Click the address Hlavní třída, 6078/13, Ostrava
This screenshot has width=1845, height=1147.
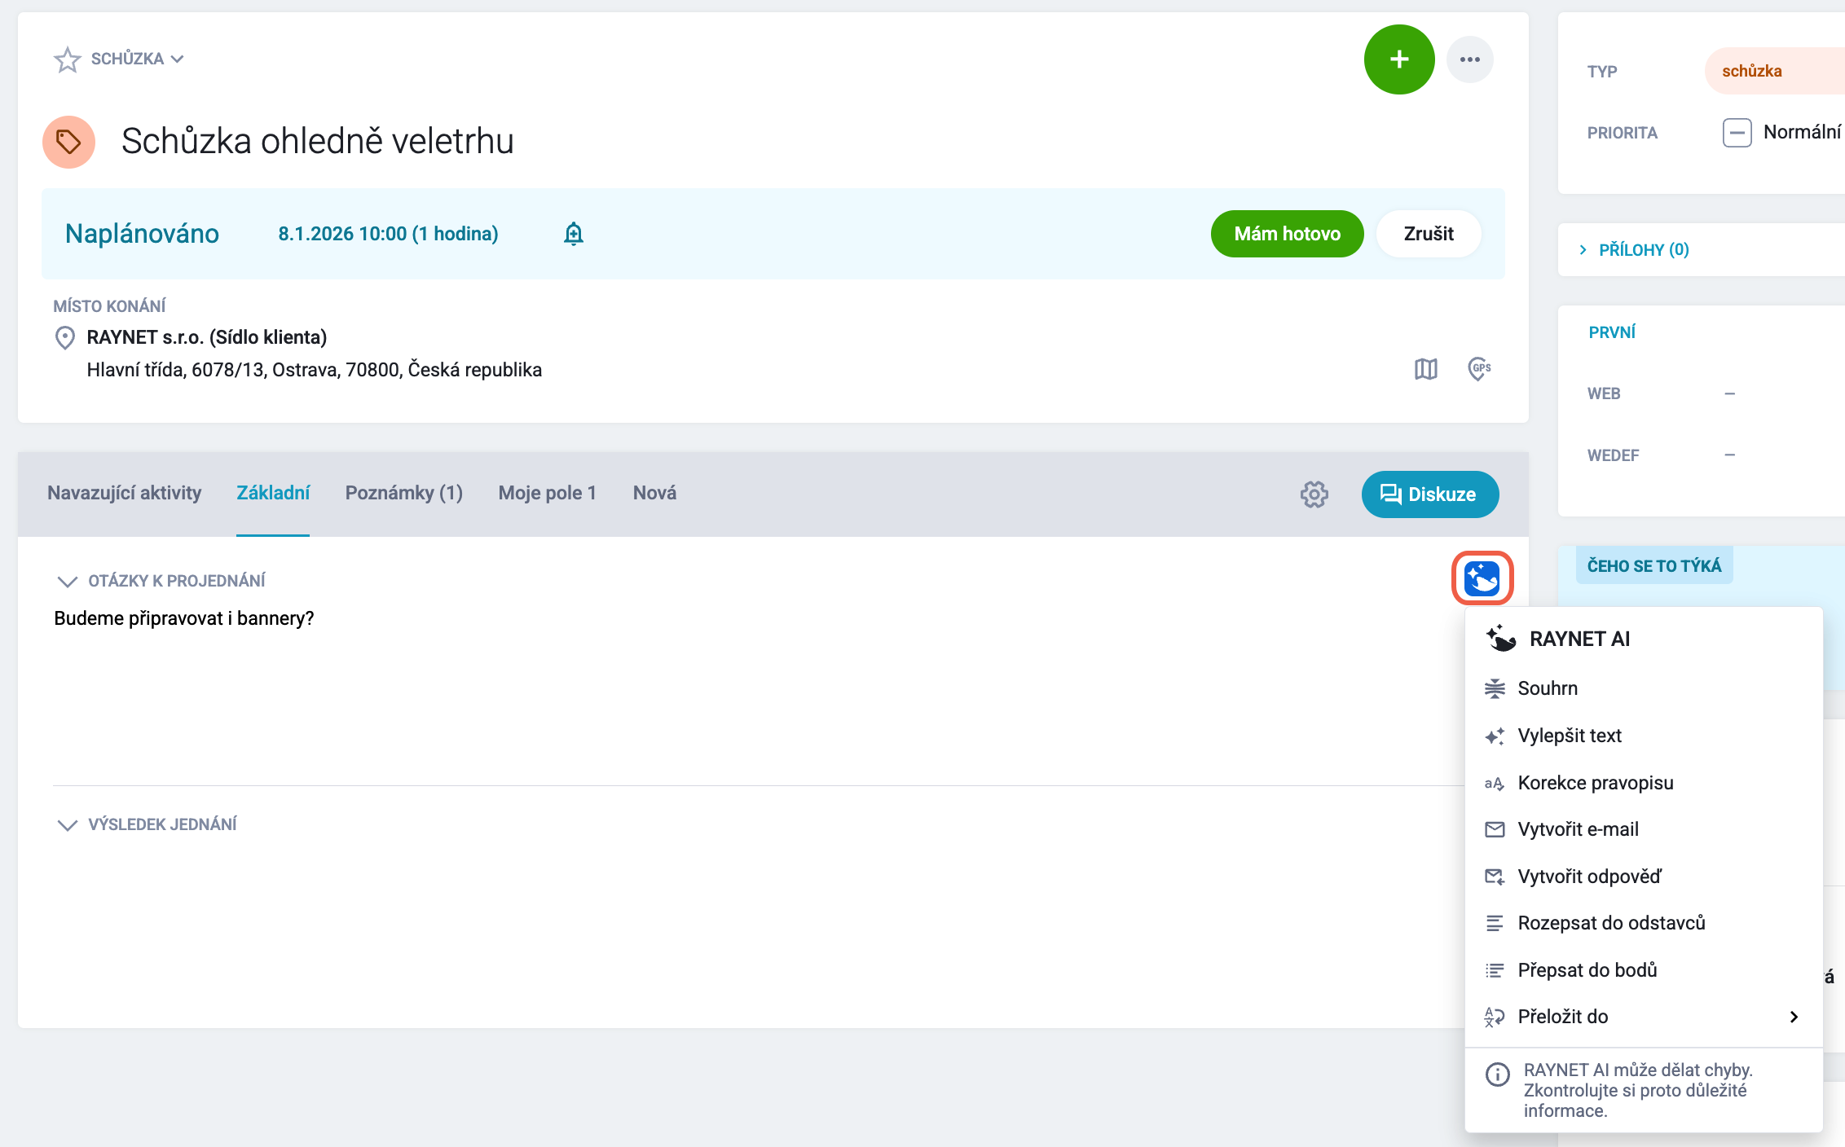(x=314, y=370)
